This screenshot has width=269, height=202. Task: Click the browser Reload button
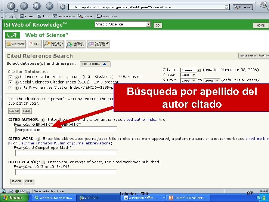pyautogui.click(x=37, y=6)
